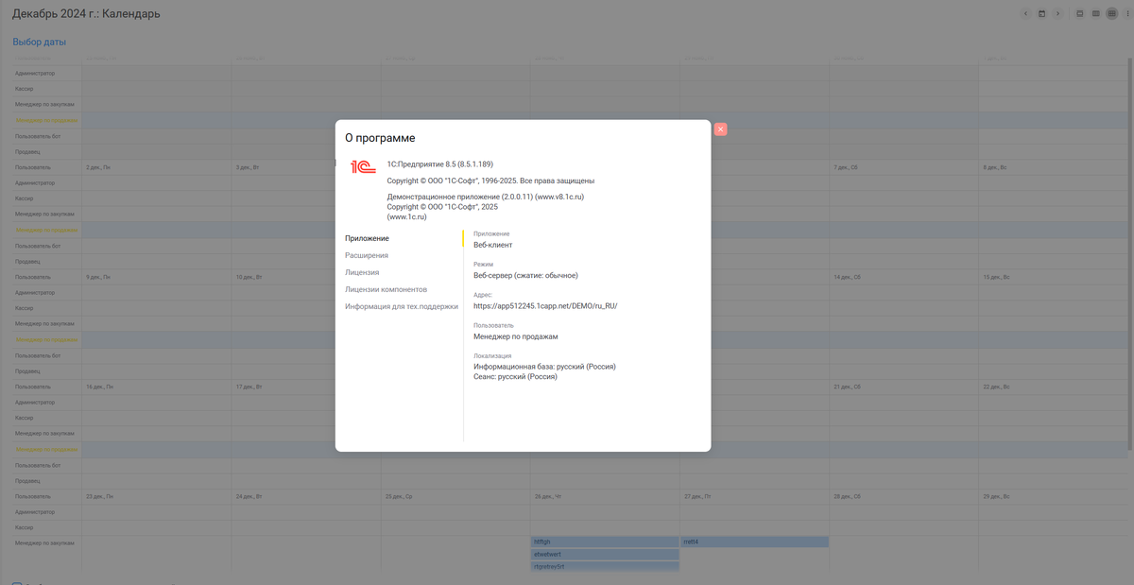
Task: Click Информационная база localization text
Action: [544, 366]
